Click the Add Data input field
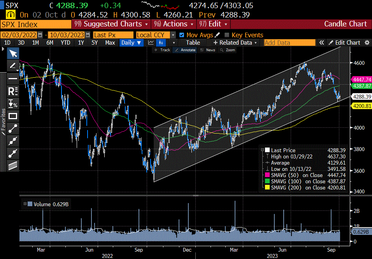The image size is (372, 259). point(290,43)
